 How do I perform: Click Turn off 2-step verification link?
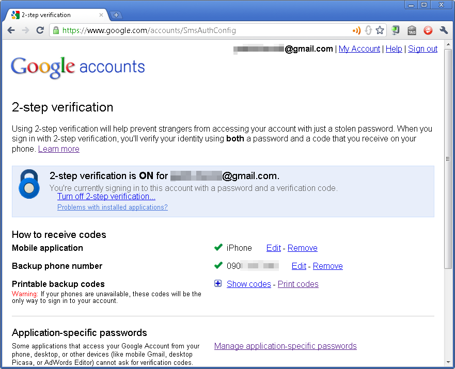coord(106,196)
